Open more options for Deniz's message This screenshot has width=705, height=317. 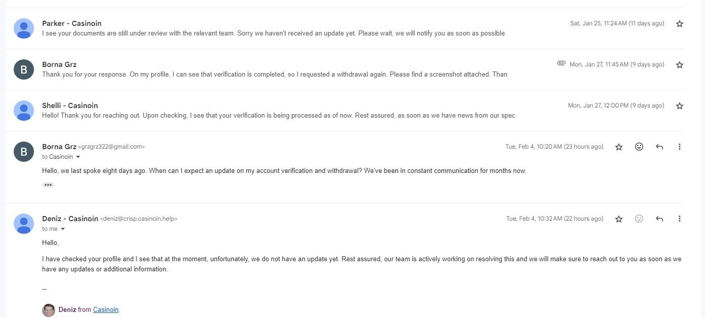[x=680, y=219]
